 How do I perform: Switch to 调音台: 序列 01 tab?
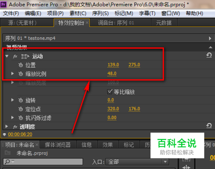(x=116, y=23)
